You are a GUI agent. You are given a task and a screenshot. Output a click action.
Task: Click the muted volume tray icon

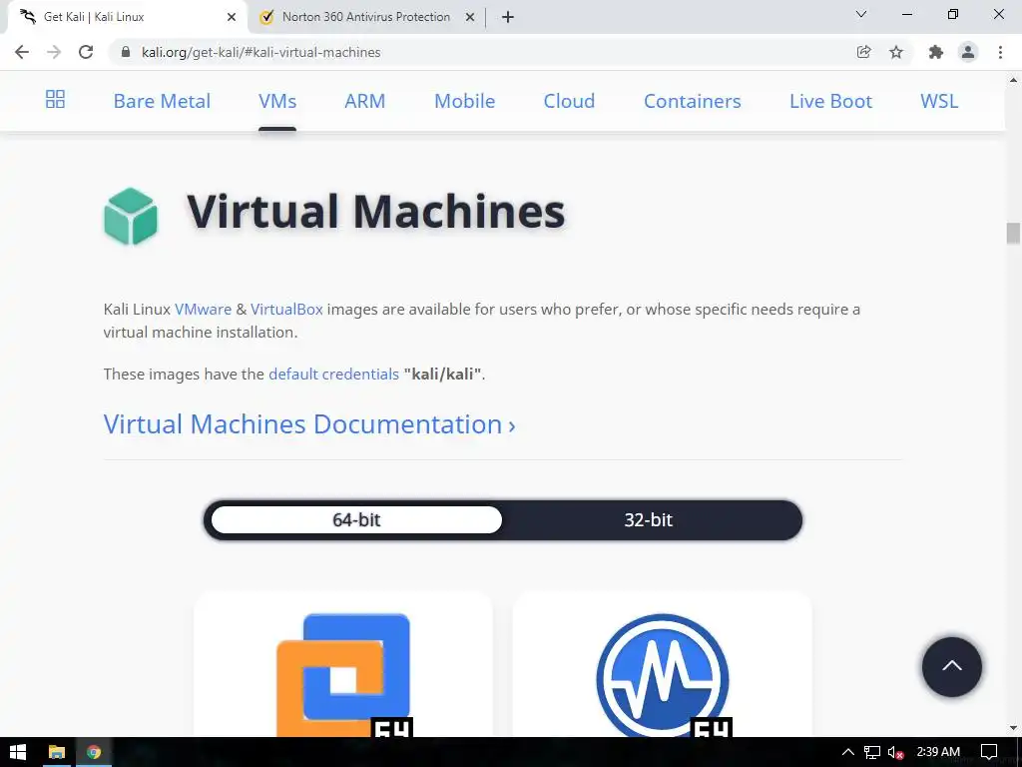coord(896,752)
